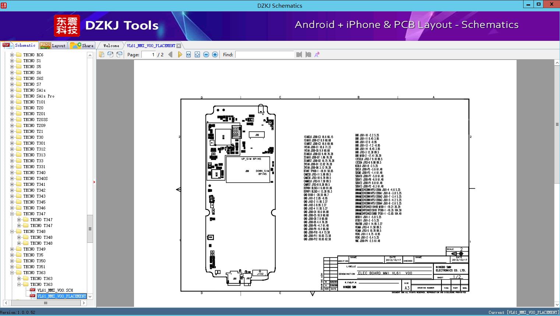Click the copy-document icon in the PDF toolbar
This screenshot has height=316, width=560.
click(x=102, y=54)
